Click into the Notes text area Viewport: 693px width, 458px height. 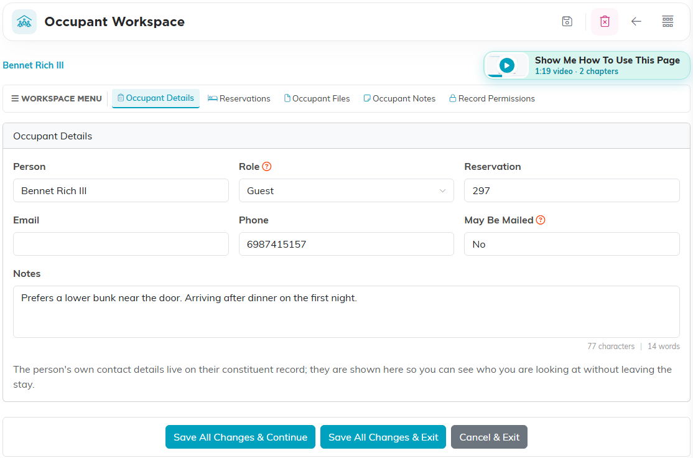tap(346, 312)
